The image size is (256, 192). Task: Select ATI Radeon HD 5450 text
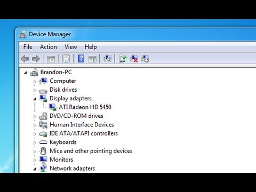85,107
